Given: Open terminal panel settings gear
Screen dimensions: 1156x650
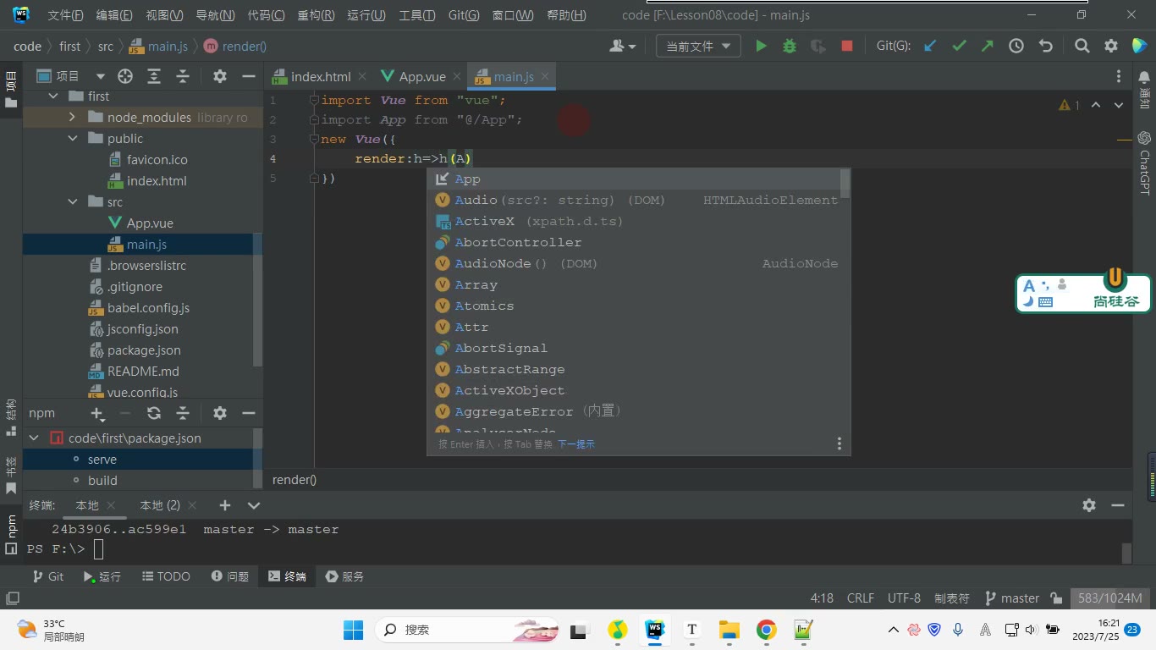Looking at the screenshot, I should coord(1089,505).
